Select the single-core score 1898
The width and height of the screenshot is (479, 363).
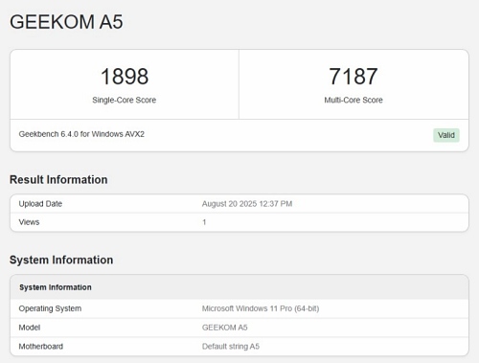point(125,77)
